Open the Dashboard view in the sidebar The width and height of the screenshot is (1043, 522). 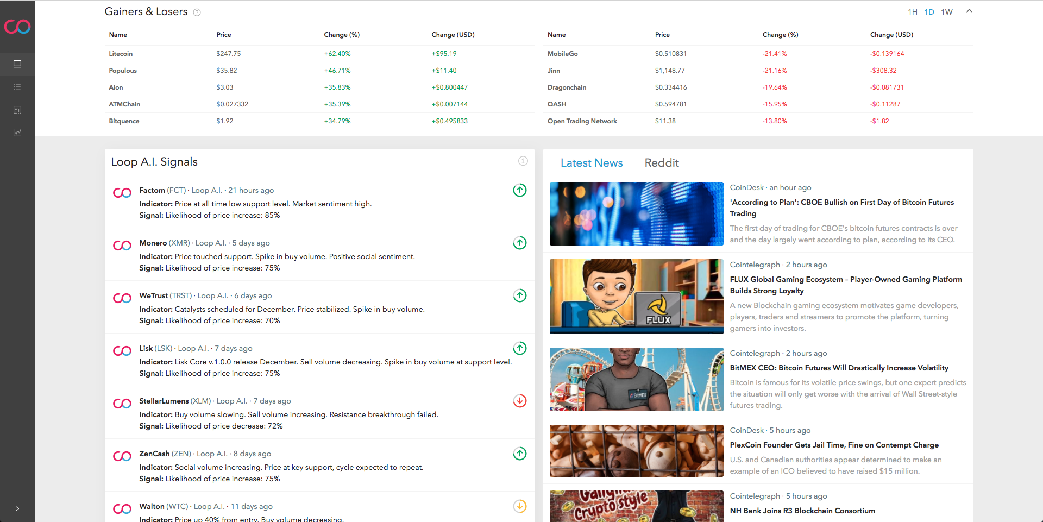17,64
